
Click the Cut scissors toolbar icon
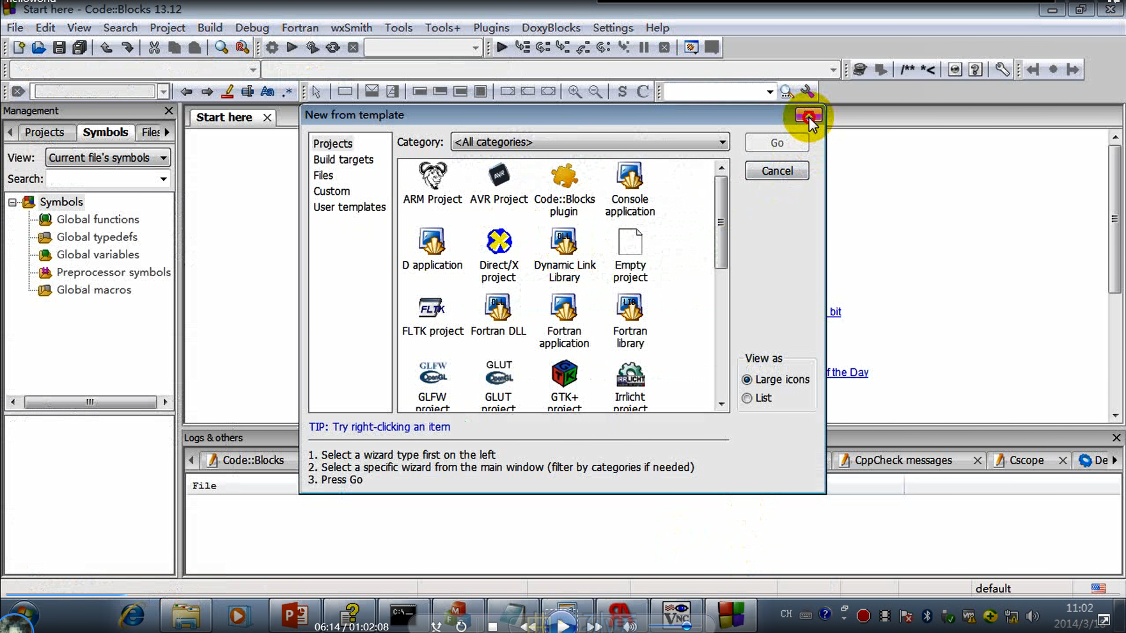pos(153,47)
